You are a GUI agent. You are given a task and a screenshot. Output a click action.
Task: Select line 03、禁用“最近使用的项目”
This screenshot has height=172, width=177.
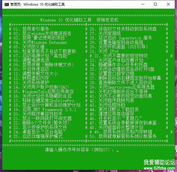click(40, 38)
